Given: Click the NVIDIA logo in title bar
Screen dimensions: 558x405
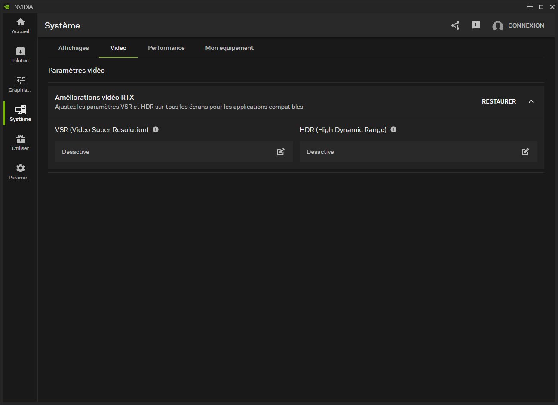Looking at the screenshot, I should (x=7, y=7).
